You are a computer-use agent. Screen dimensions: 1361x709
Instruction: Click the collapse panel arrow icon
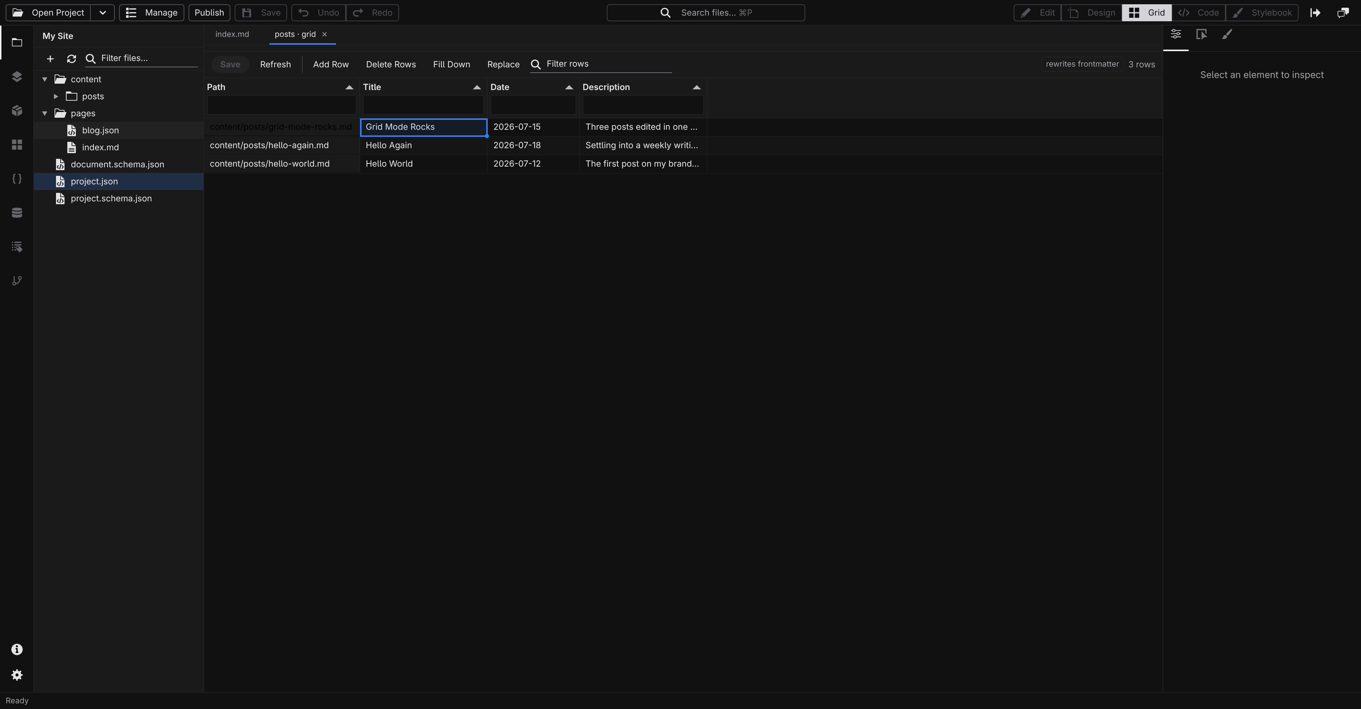pos(1316,13)
